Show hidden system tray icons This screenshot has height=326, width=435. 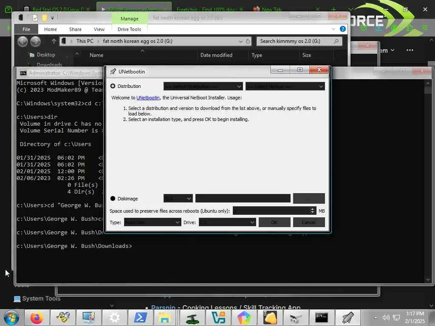point(376,318)
